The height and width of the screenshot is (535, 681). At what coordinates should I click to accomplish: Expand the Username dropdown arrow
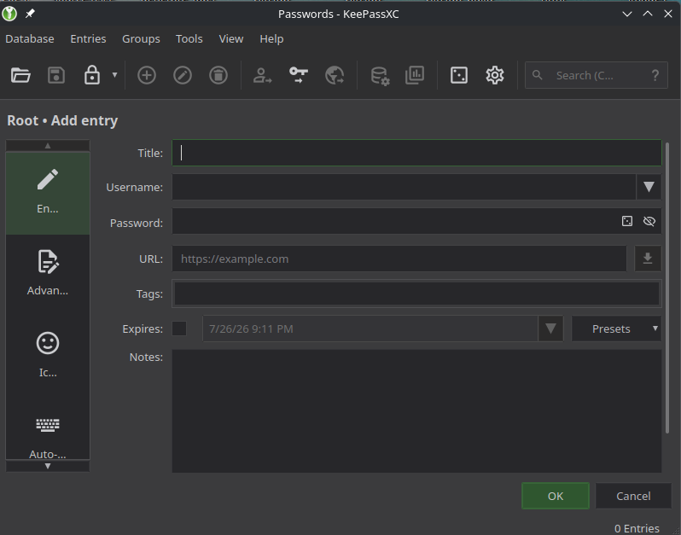click(649, 187)
